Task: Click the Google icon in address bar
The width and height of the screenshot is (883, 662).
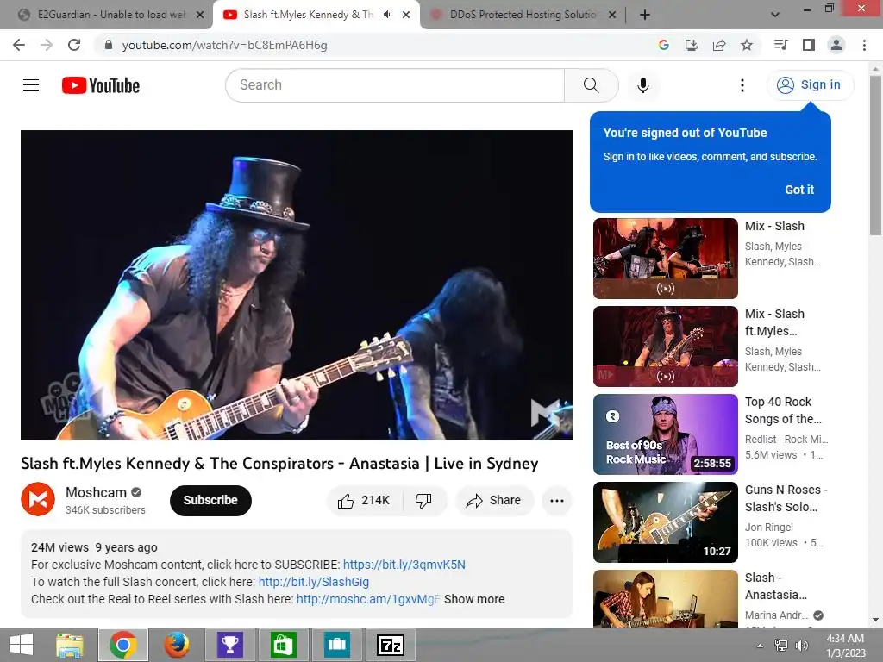Action: [x=664, y=45]
